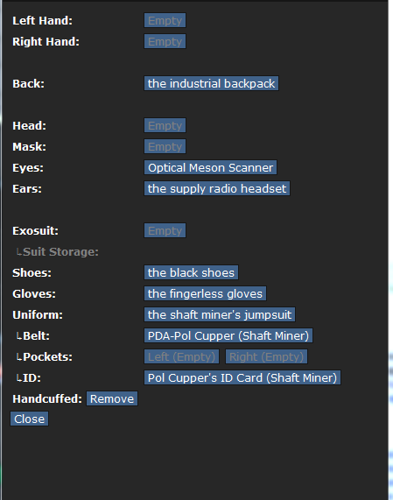Click the supply radio headset button
This screenshot has width=393, height=500.
pyautogui.click(x=217, y=189)
